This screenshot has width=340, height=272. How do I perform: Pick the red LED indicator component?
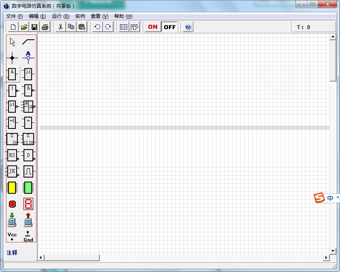(12, 204)
